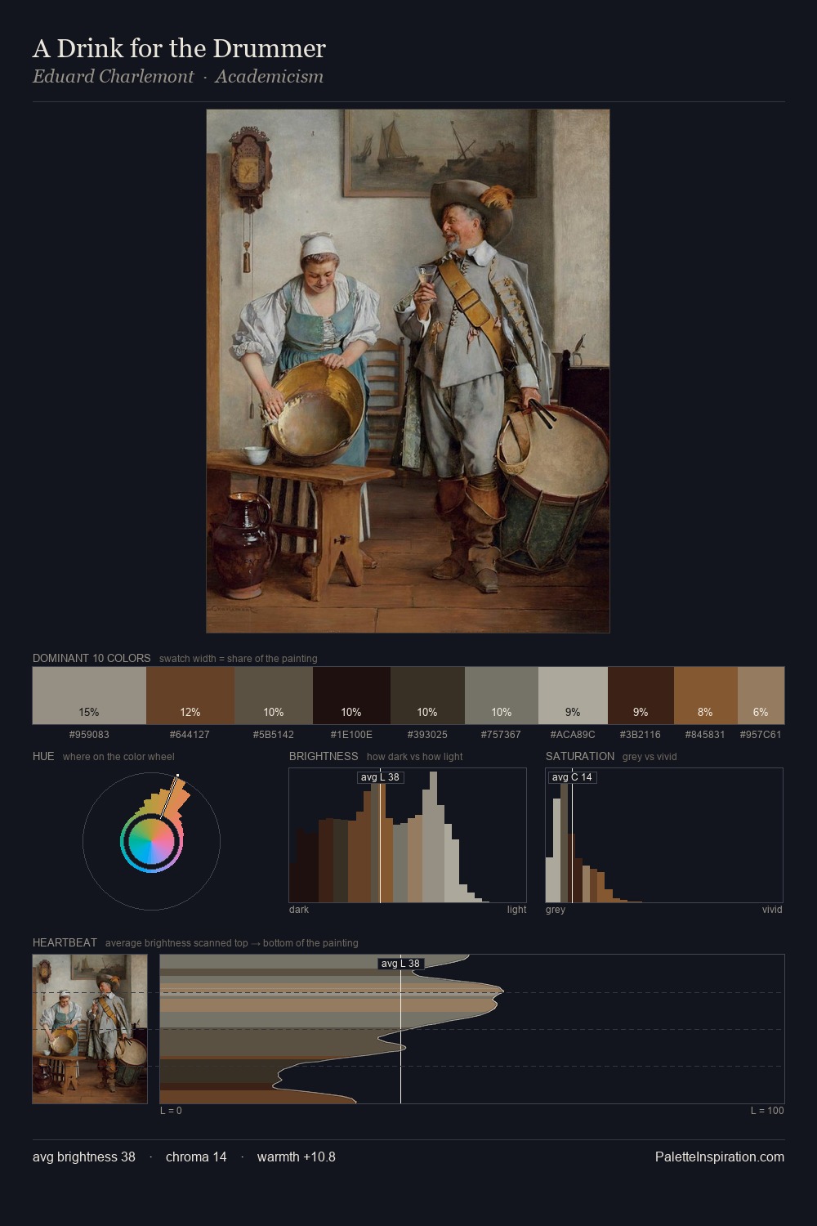
Task: Click 'where on the color wheel' caption
Action: [x=118, y=756]
